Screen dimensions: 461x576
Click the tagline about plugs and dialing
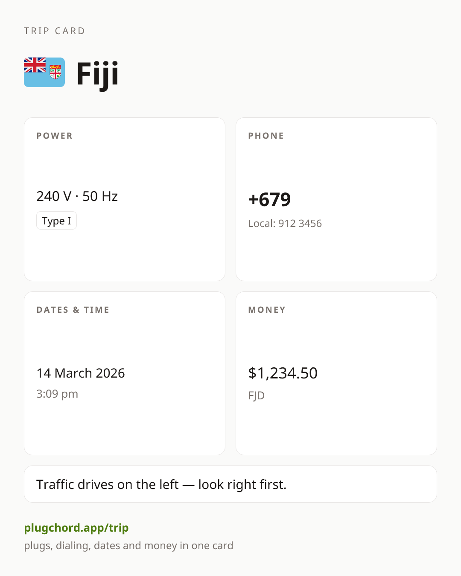pos(128,546)
